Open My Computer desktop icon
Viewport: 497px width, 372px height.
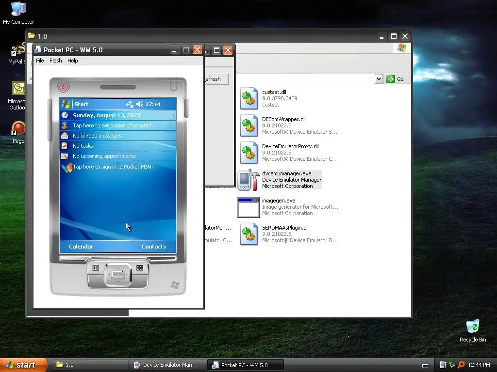coord(18,13)
